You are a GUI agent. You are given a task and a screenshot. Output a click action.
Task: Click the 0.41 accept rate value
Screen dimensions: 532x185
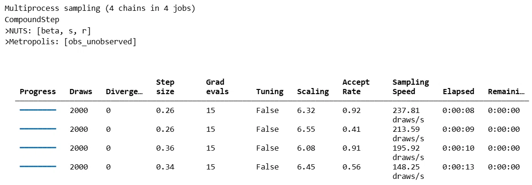pos(352,129)
